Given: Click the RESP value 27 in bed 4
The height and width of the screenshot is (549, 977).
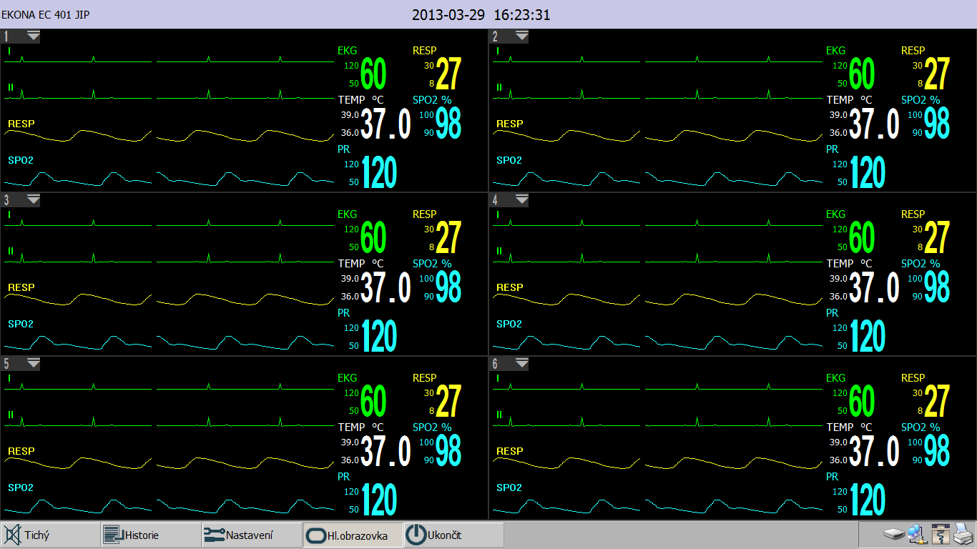Looking at the screenshot, I should 937,237.
